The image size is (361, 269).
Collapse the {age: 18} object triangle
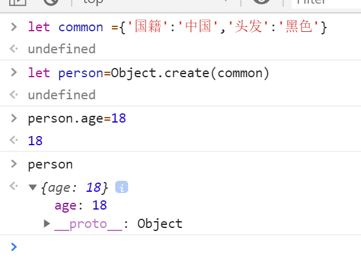[32, 188]
